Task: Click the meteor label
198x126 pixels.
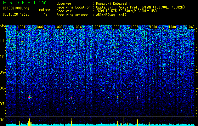Action: pyautogui.click(x=45, y=10)
